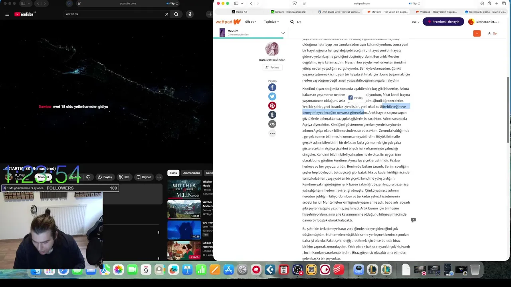Vote for the chapter with Oy star
Screen dimensions: 511x287
point(492,33)
